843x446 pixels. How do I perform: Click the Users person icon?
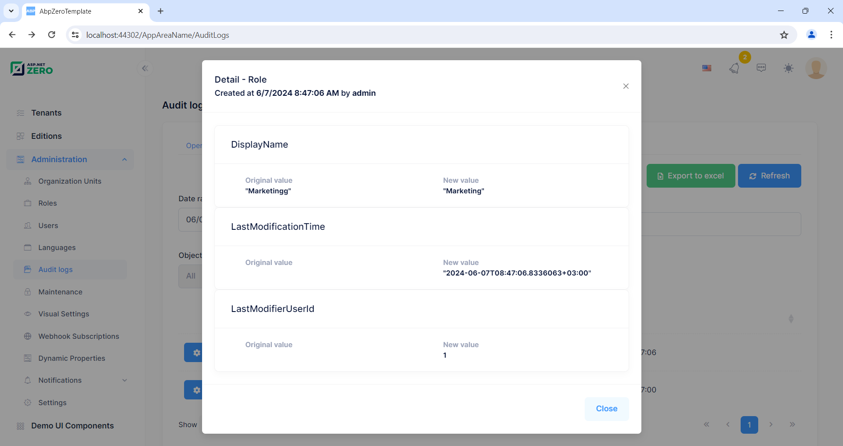[28, 225]
